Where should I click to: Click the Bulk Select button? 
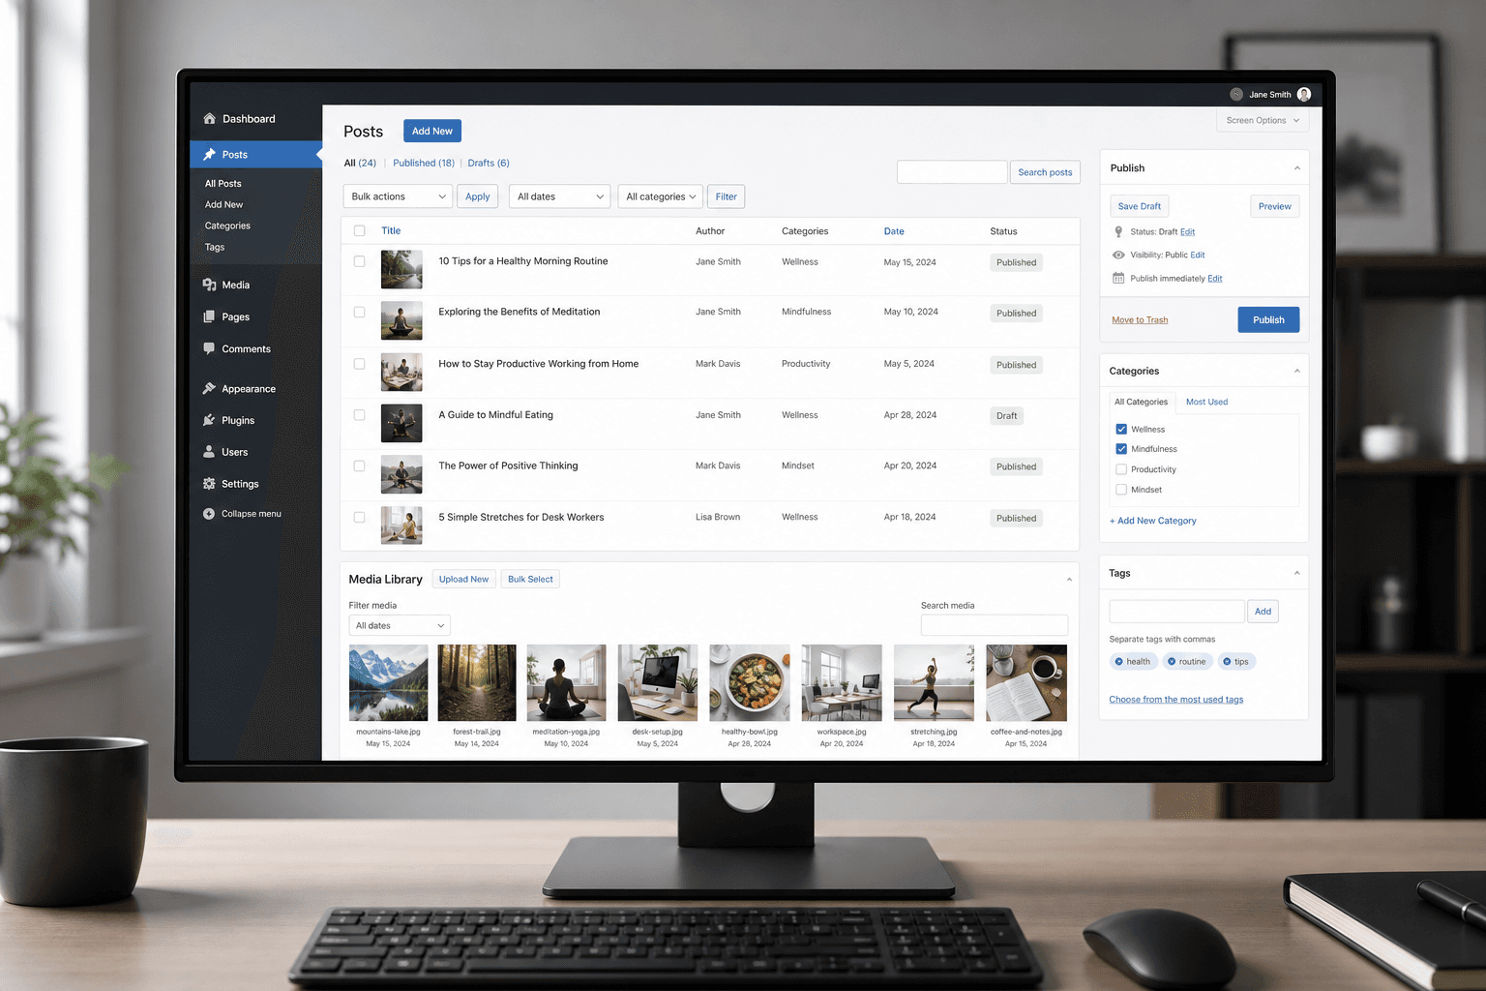tap(530, 579)
